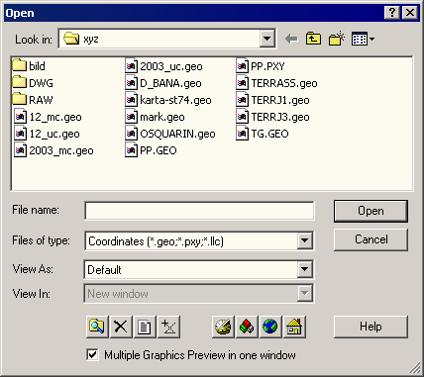Click the find file magnifier icon
Viewport: 424px width, 377px height.
[x=97, y=327]
